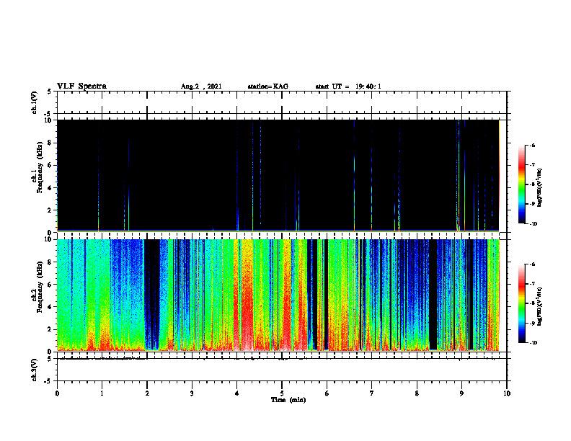Click the ch.2 spectrogram color scale bar

pyautogui.click(x=521, y=303)
